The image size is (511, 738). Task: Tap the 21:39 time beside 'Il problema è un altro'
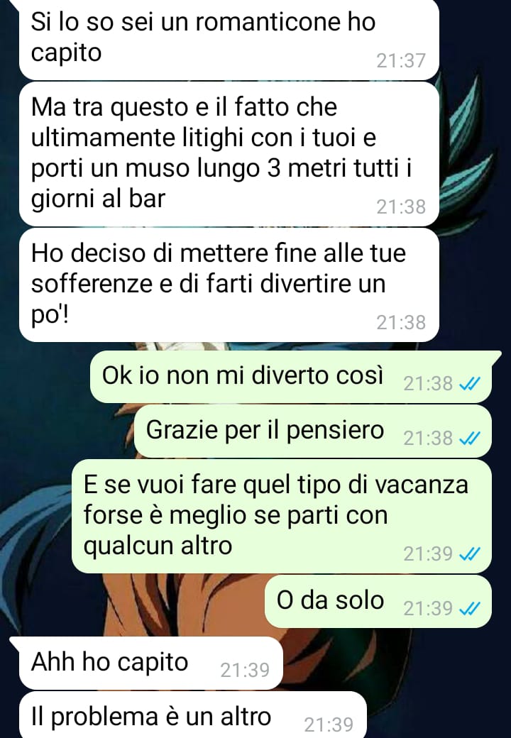click(x=329, y=725)
